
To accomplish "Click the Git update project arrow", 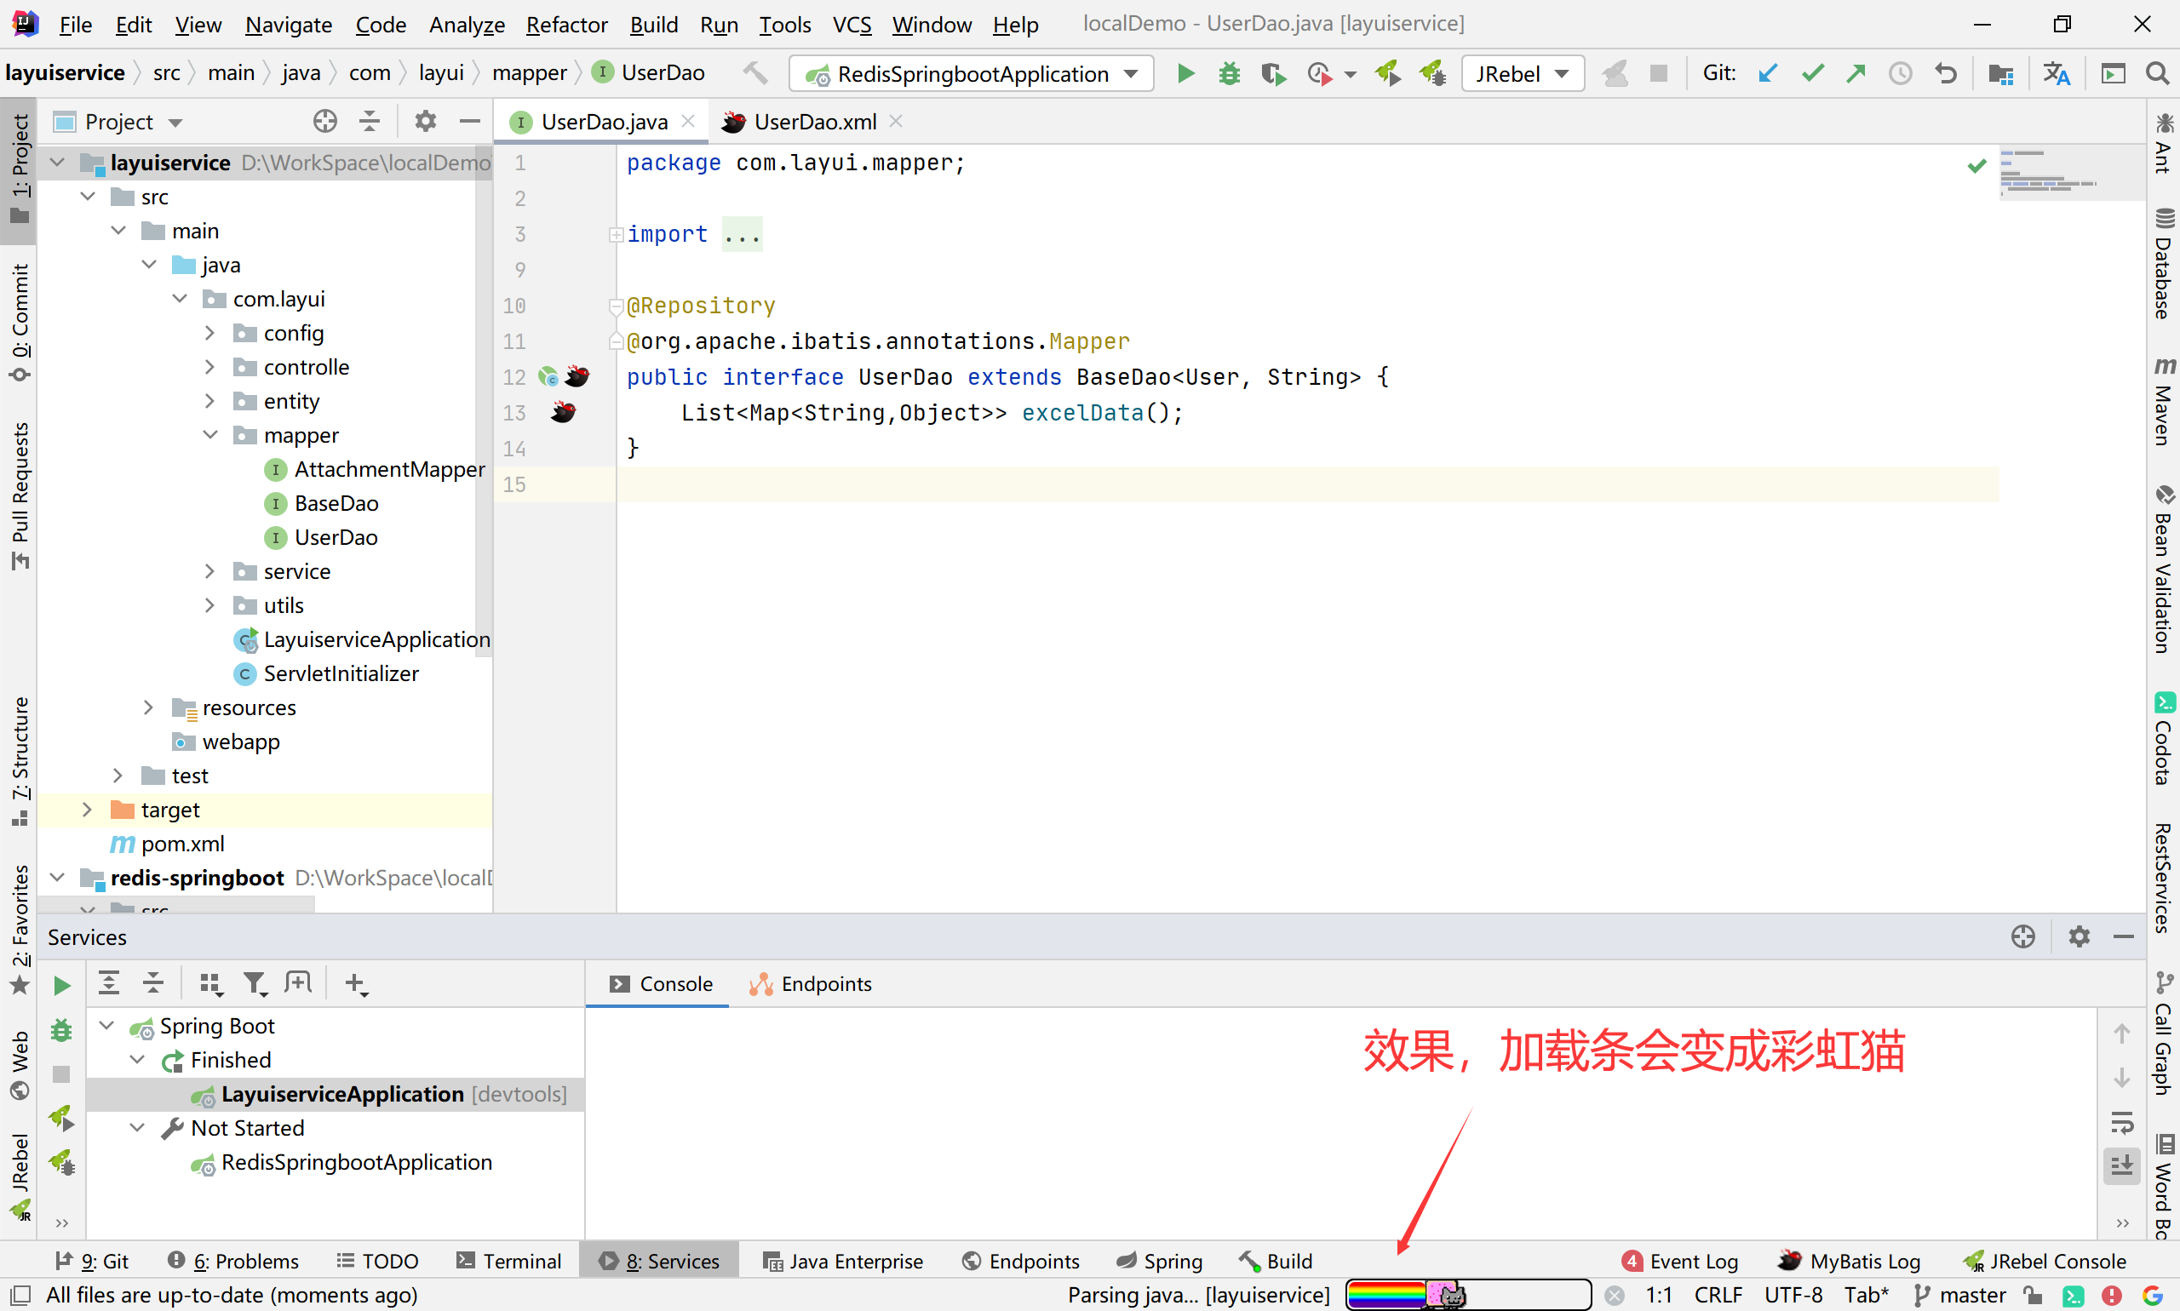I will pyautogui.click(x=1767, y=73).
